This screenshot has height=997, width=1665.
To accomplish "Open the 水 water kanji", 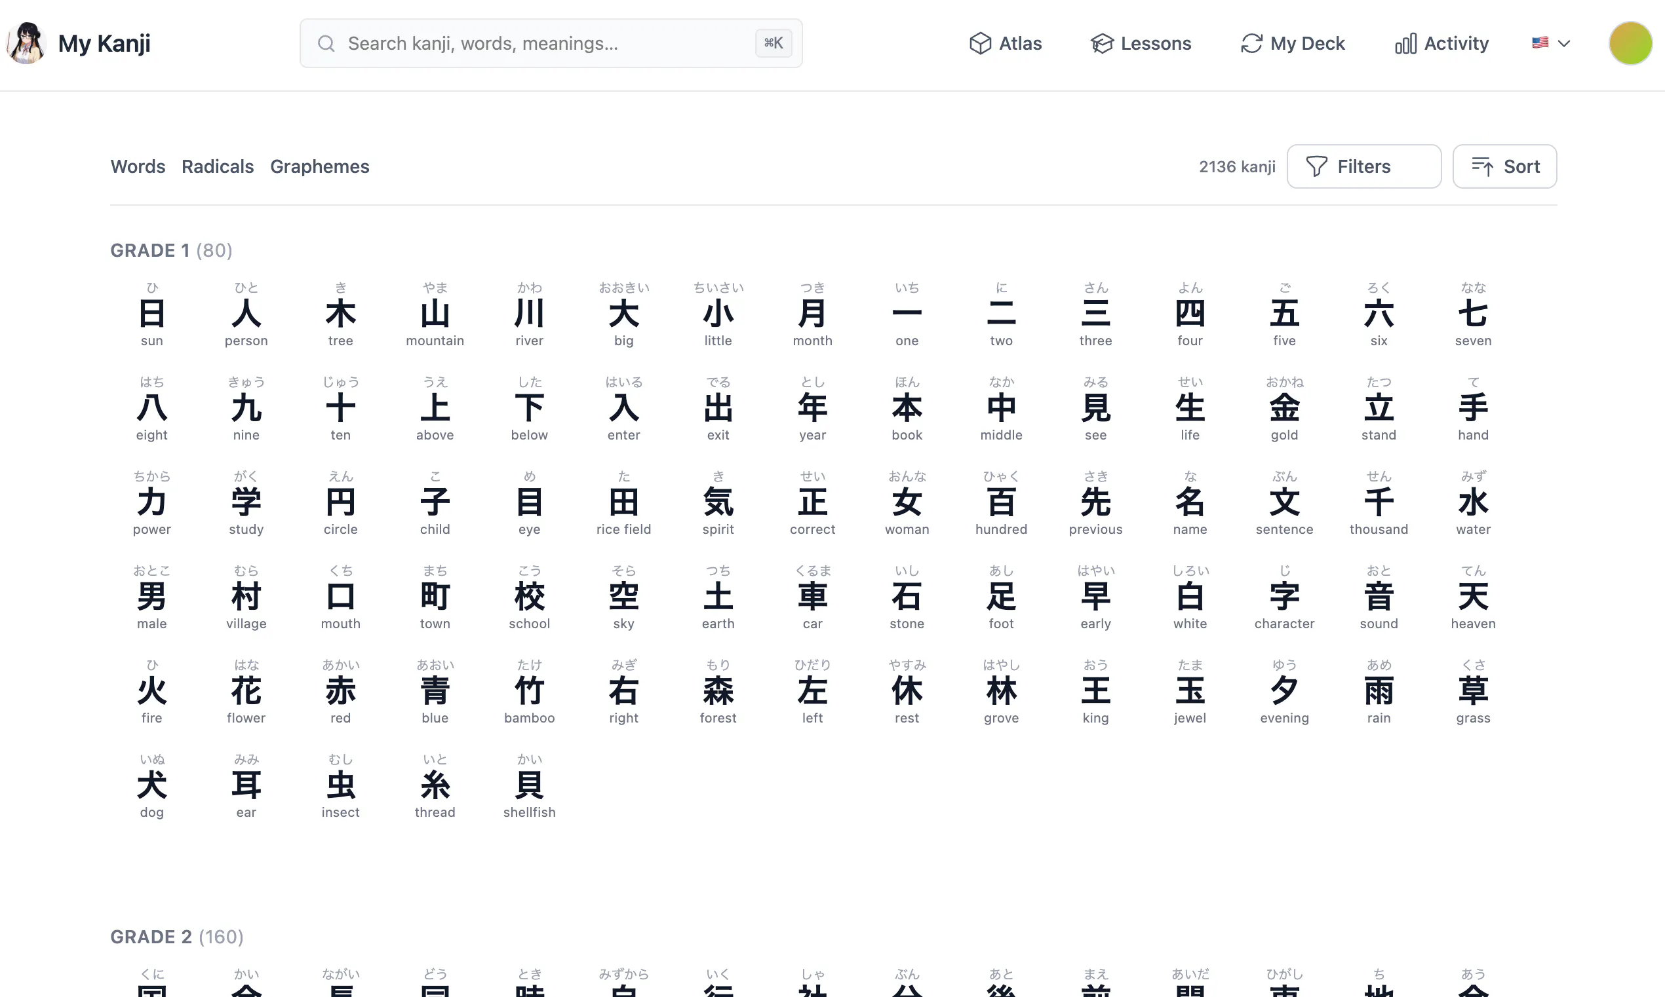I will pos(1474,502).
